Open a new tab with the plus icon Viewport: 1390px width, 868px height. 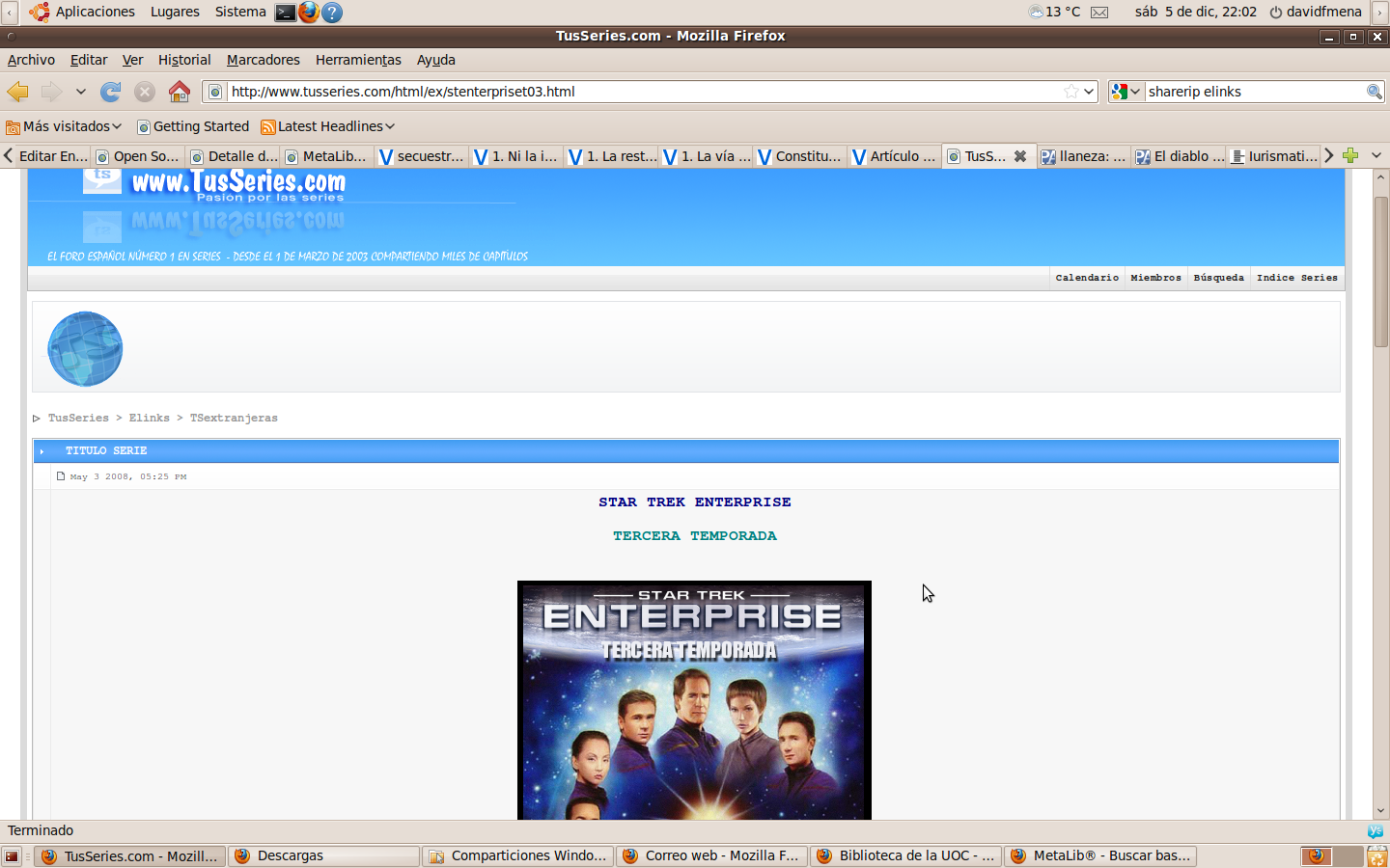1350,155
